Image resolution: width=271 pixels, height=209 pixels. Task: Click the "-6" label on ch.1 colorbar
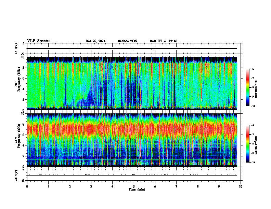[253, 69]
